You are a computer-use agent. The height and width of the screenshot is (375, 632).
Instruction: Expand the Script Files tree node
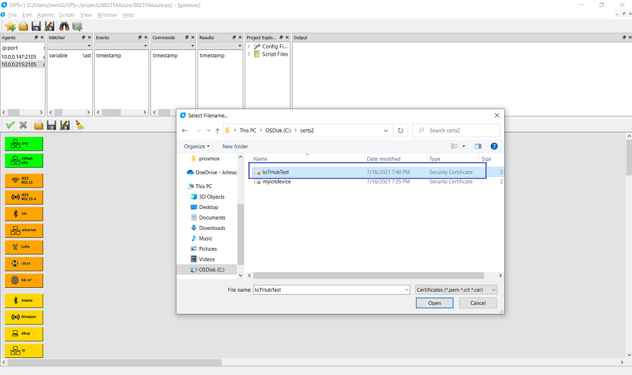[x=249, y=54]
